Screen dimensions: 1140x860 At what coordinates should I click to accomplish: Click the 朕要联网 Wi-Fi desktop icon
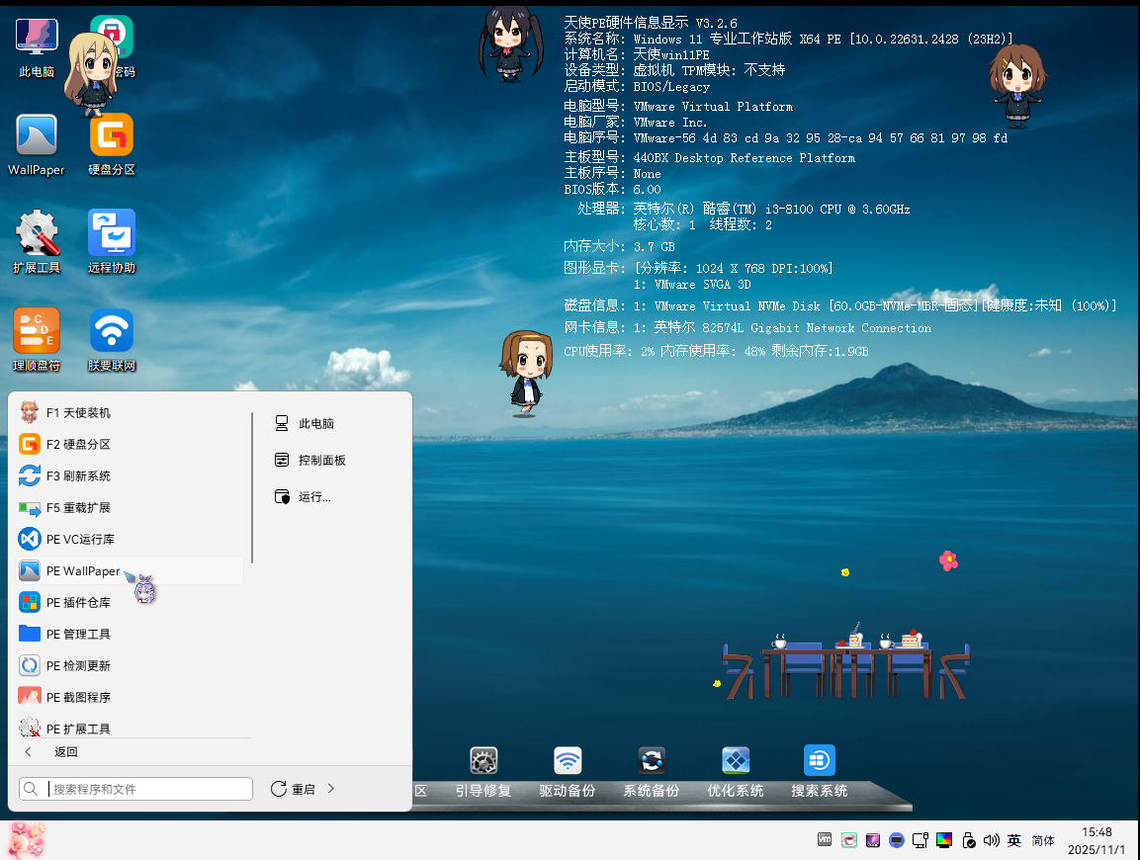(112, 331)
